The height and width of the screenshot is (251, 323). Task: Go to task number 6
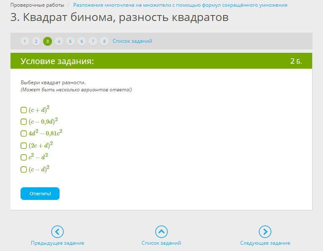tap(81, 41)
